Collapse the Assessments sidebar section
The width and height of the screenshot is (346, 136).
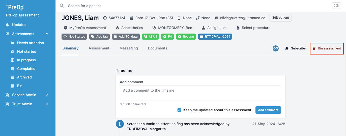pos(47,34)
